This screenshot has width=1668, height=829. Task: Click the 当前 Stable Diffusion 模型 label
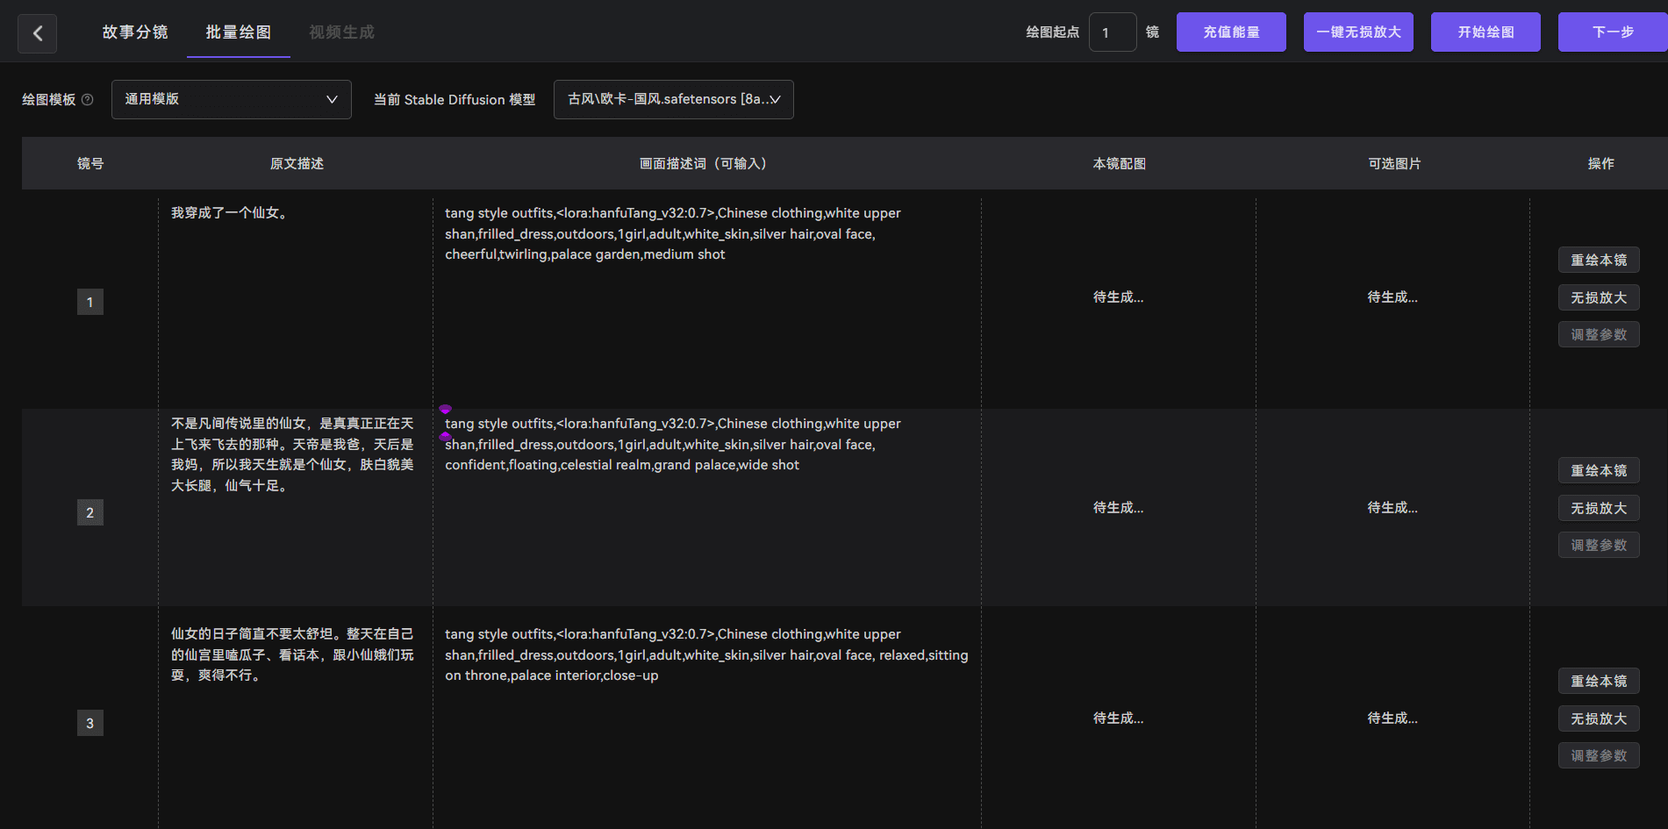coord(455,100)
